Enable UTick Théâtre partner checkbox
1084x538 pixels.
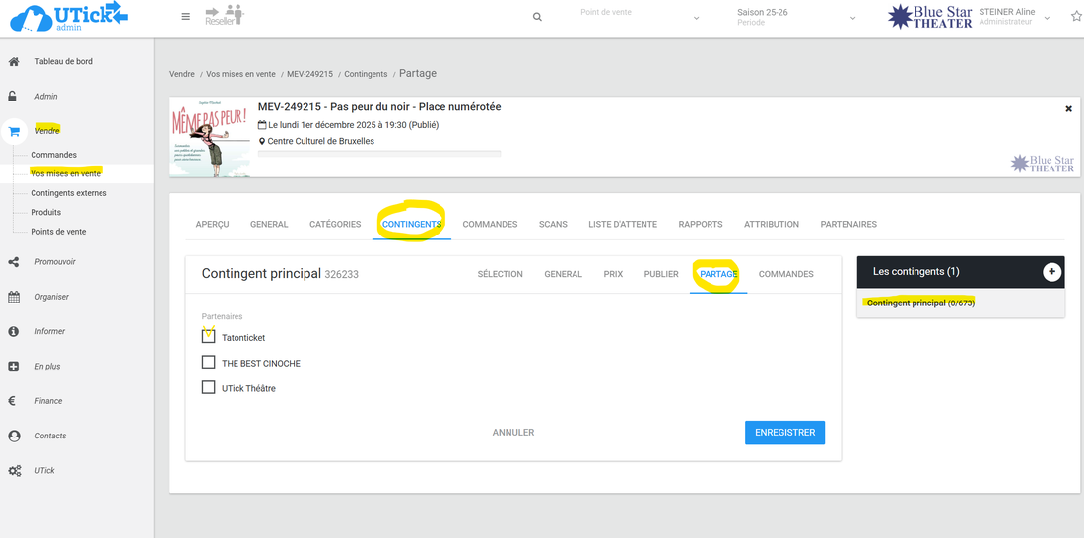click(x=208, y=388)
